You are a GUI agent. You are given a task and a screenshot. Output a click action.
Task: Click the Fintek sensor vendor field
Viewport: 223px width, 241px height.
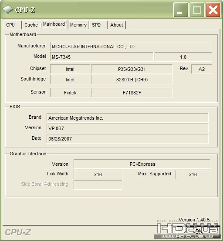[70, 93]
